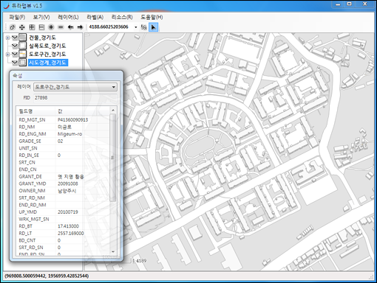Click the zoom out minus icon
The height and width of the screenshot is (283, 377).
tap(61, 27)
